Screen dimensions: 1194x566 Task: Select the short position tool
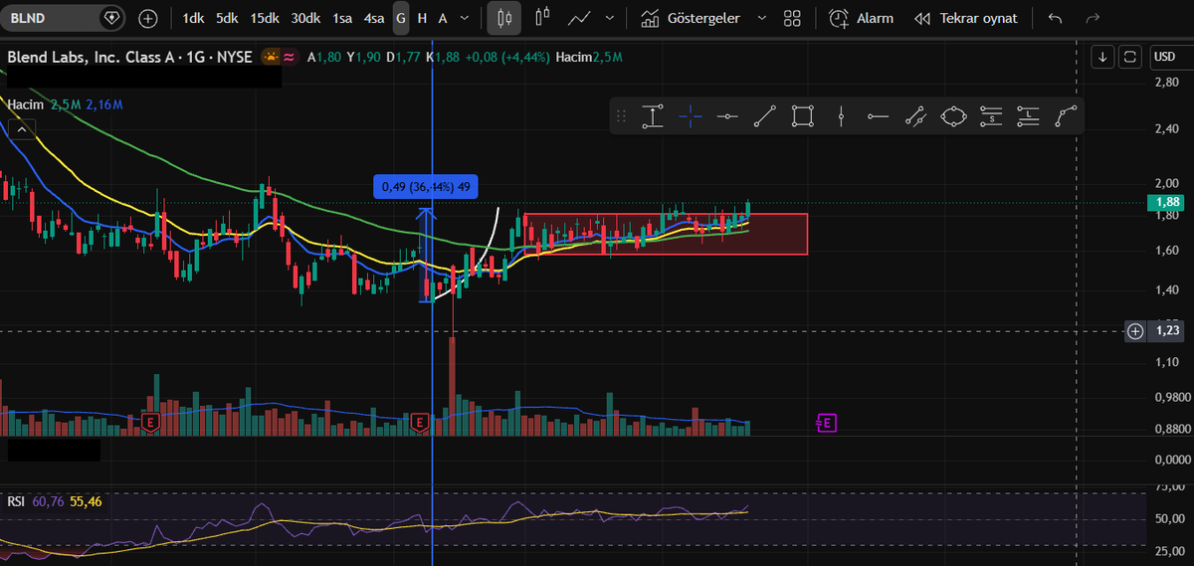click(x=990, y=116)
